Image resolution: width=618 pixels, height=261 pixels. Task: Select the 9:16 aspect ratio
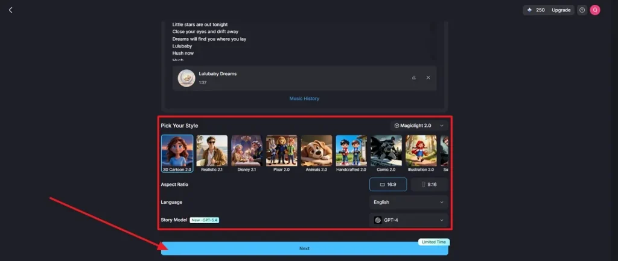tap(429, 185)
